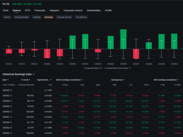This screenshot has width=183, height=137.
Task: Click the Expected Move error-bar legend icon
Action: coord(84,68)
